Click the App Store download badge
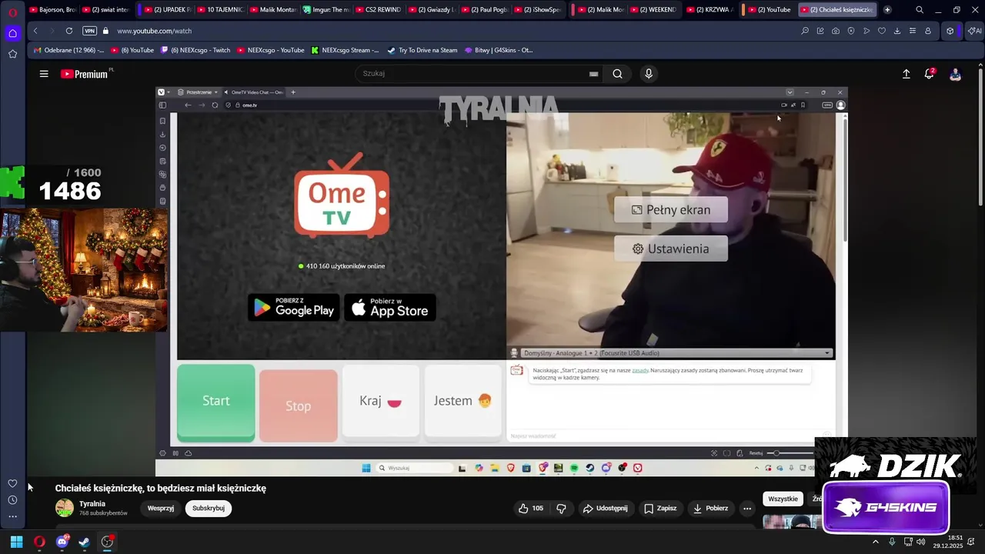 (390, 308)
